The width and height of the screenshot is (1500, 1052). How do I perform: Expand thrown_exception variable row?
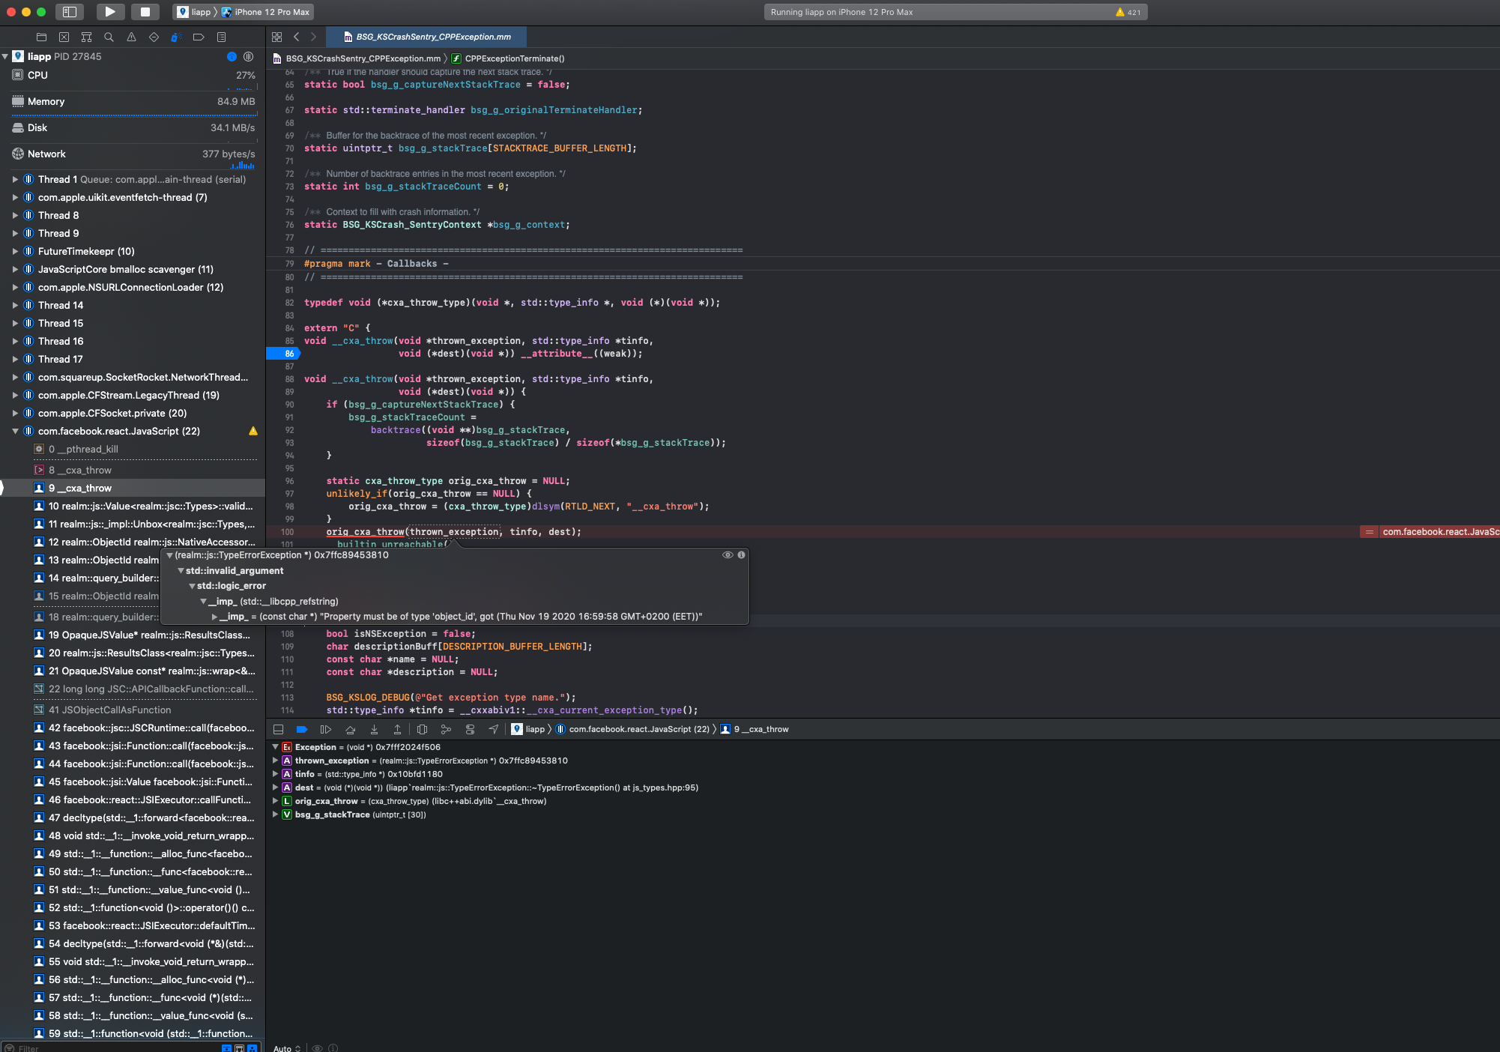point(276,761)
